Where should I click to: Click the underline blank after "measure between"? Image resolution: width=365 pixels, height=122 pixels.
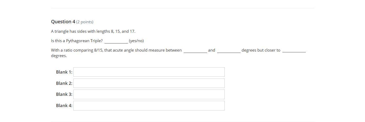pos(195,51)
